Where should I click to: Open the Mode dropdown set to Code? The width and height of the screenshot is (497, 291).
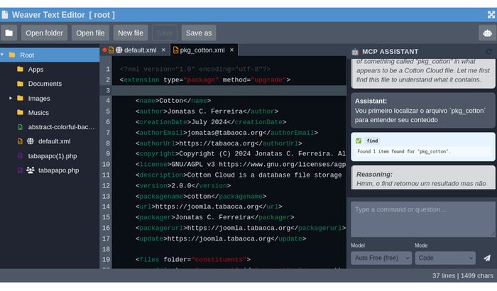tap(445, 258)
